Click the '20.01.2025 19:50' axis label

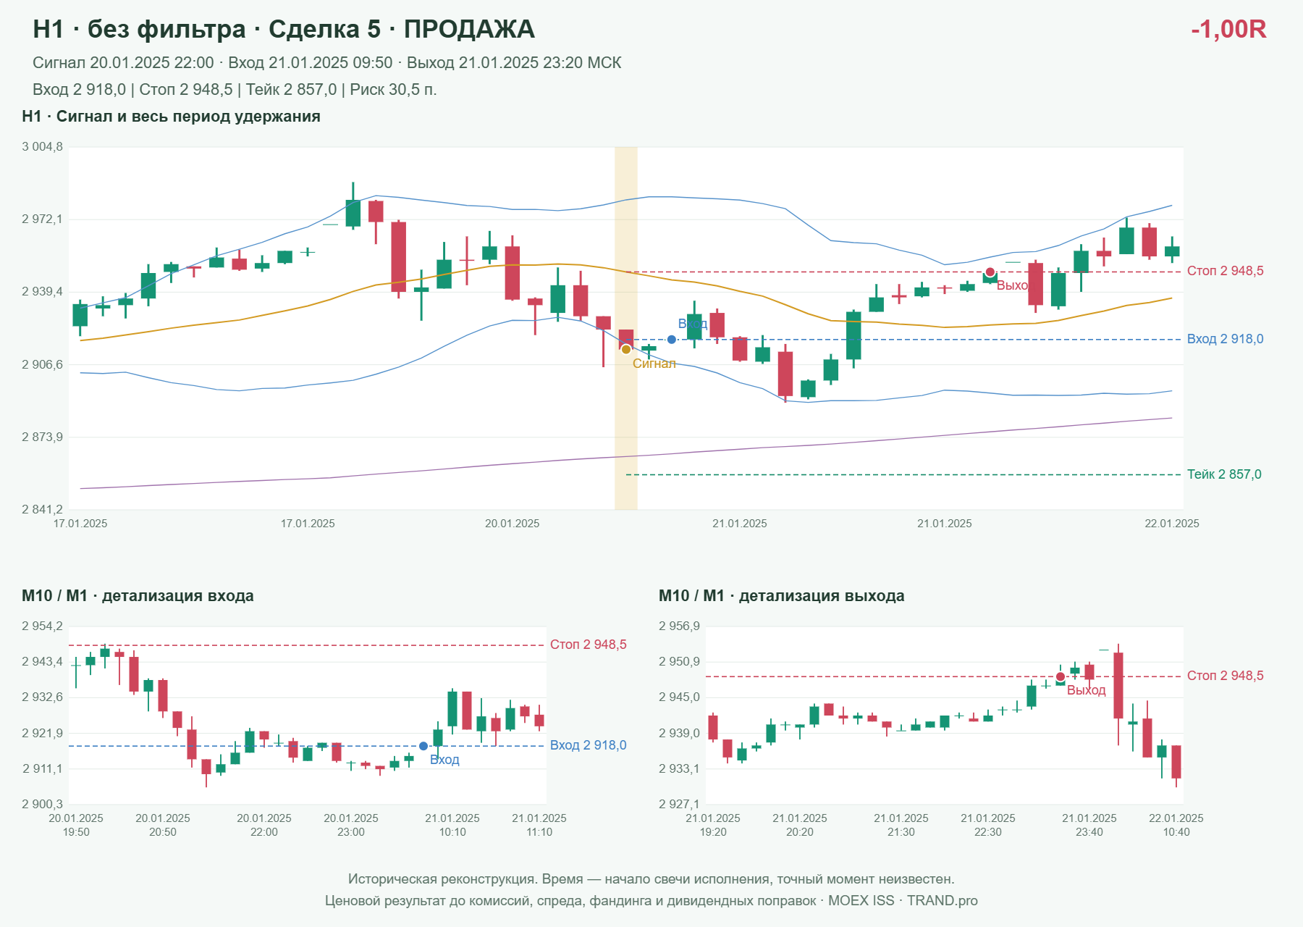click(76, 825)
